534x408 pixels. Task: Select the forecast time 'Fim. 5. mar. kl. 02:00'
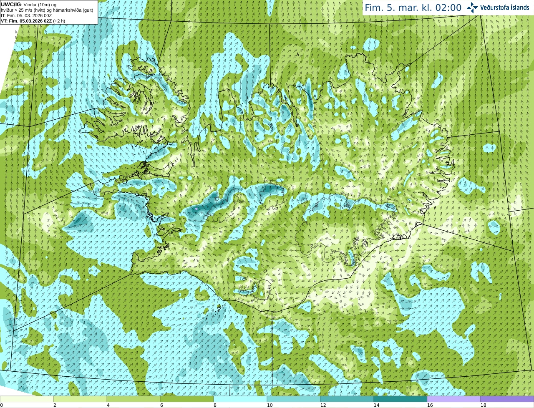coord(413,8)
